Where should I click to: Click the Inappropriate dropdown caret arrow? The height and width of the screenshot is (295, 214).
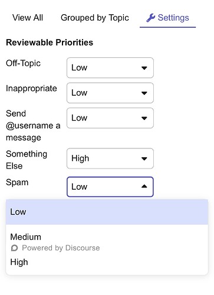[144, 93]
